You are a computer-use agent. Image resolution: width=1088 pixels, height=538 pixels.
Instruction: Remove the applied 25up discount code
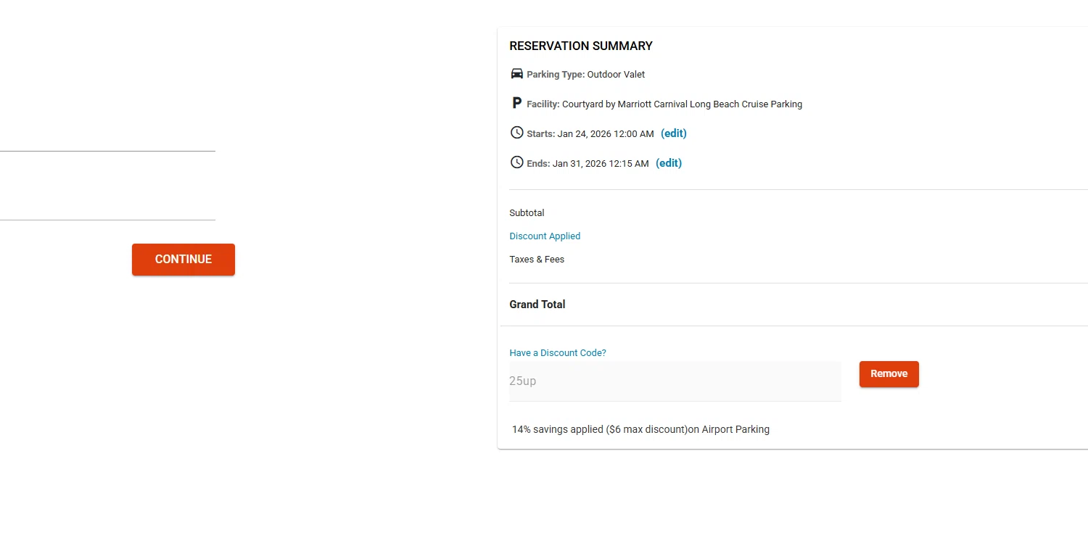[889, 374]
